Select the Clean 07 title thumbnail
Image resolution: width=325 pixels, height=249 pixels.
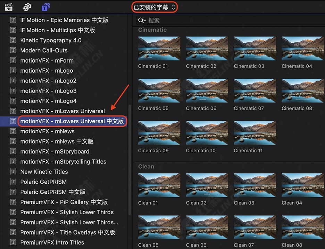coord(255,227)
